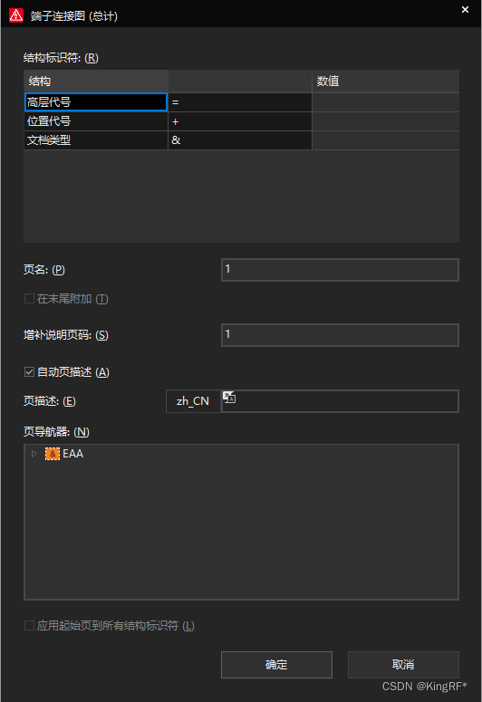Click the 取消 button
The height and width of the screenshot is (702, 482).
(403, 664)
